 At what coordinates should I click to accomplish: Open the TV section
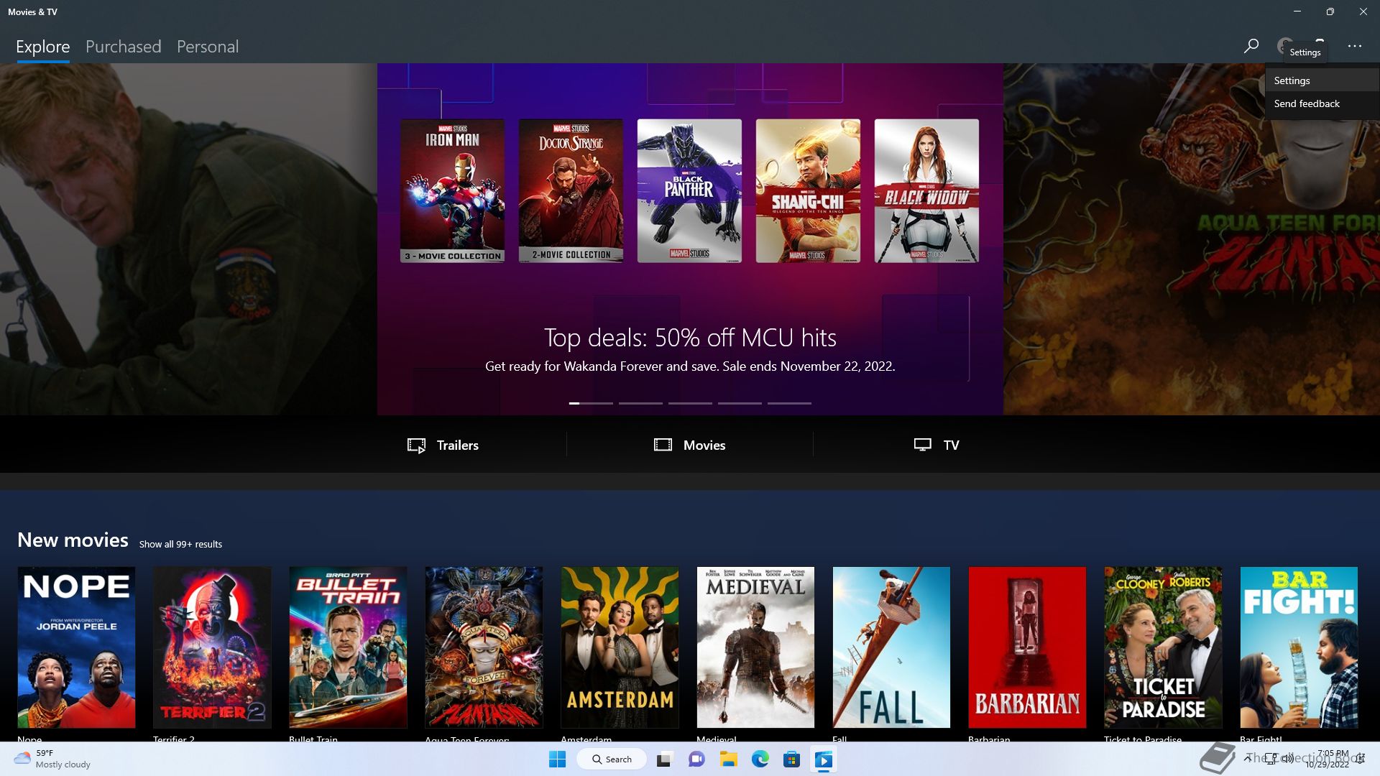(936, 445)
